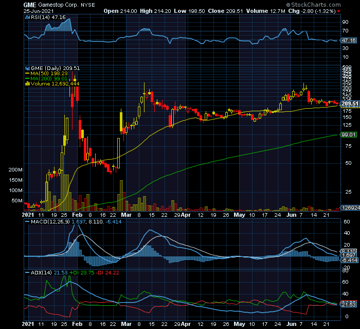
Task: Click the 90 label on RSI axis
Action: tap(345, 22)
